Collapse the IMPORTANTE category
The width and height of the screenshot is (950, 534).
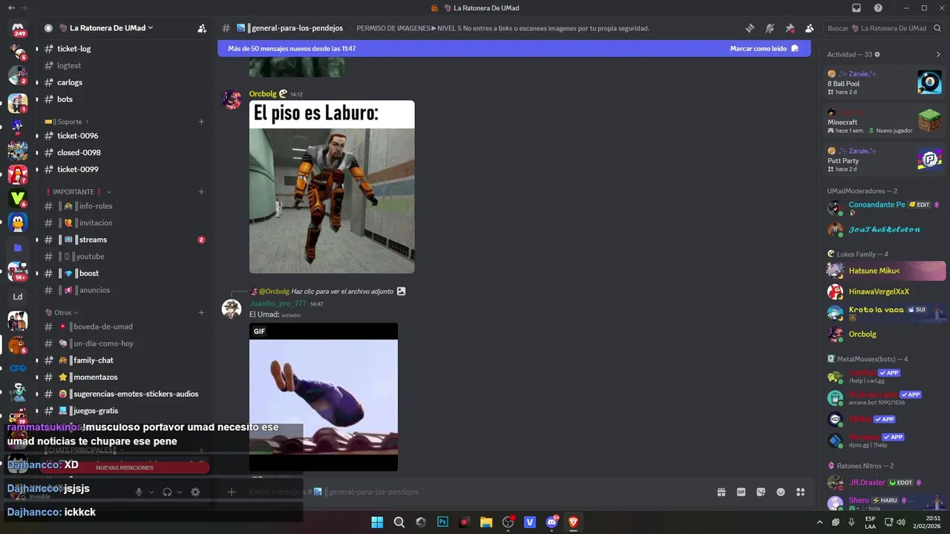(x=78, y=192)
